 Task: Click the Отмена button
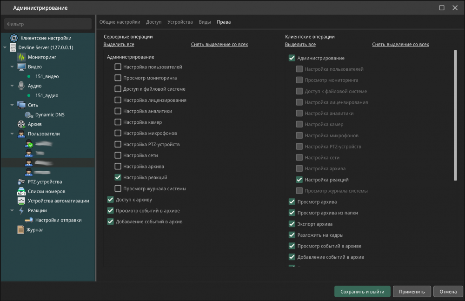(448, 292)
